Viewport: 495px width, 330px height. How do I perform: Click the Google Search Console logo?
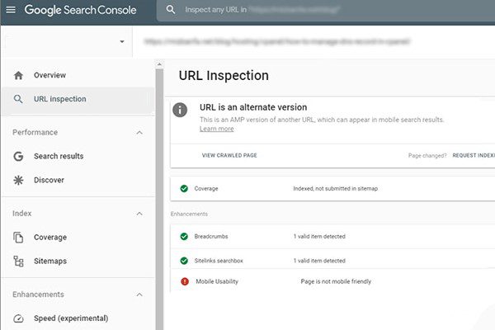tap(80, 10)
